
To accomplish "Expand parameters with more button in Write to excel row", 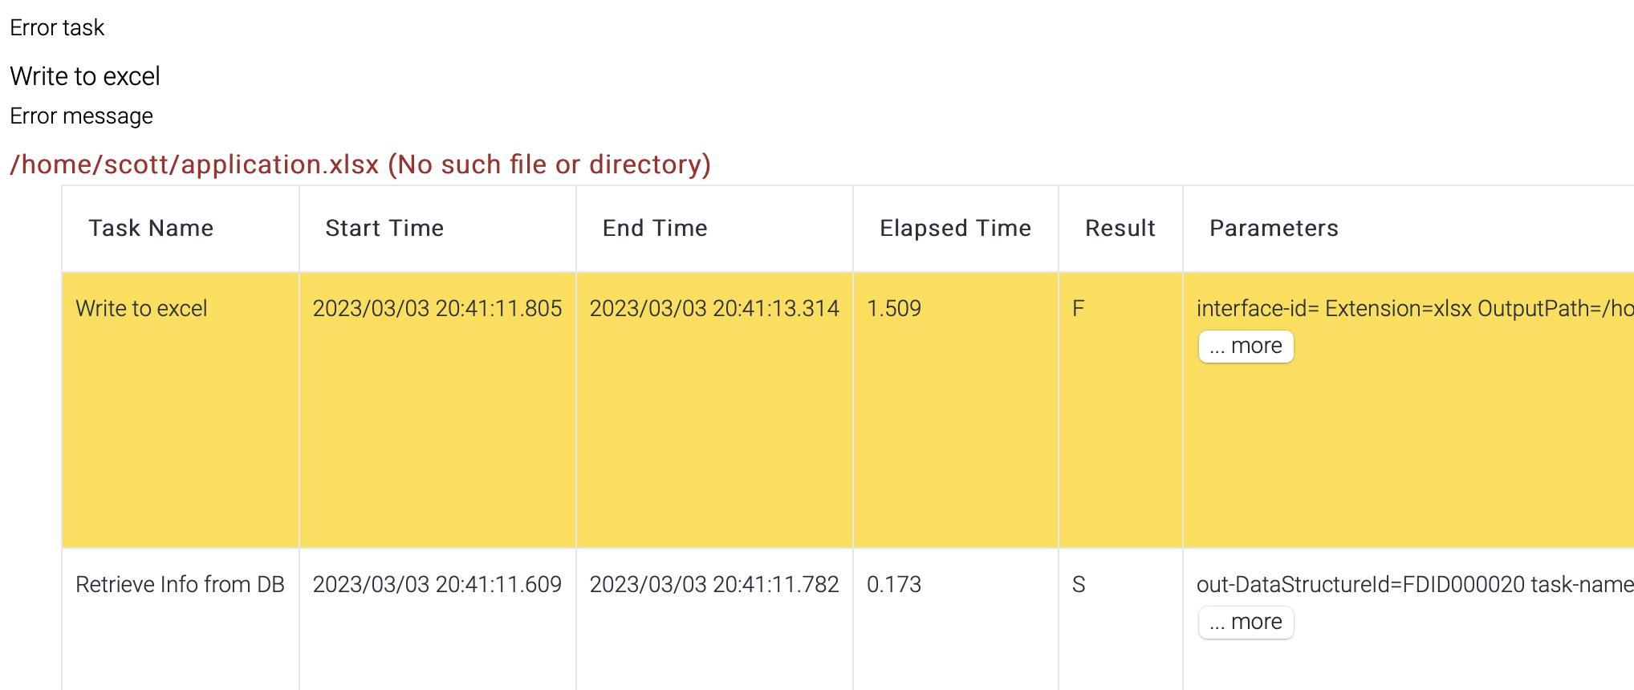I will [1246, 347].
